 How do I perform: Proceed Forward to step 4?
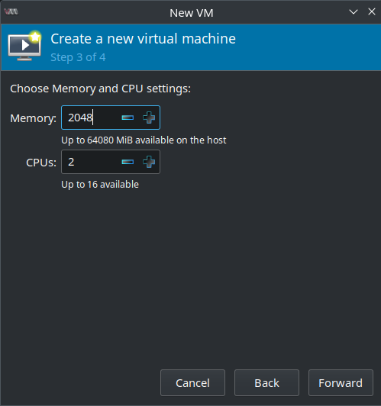click(x=341, y=382)
